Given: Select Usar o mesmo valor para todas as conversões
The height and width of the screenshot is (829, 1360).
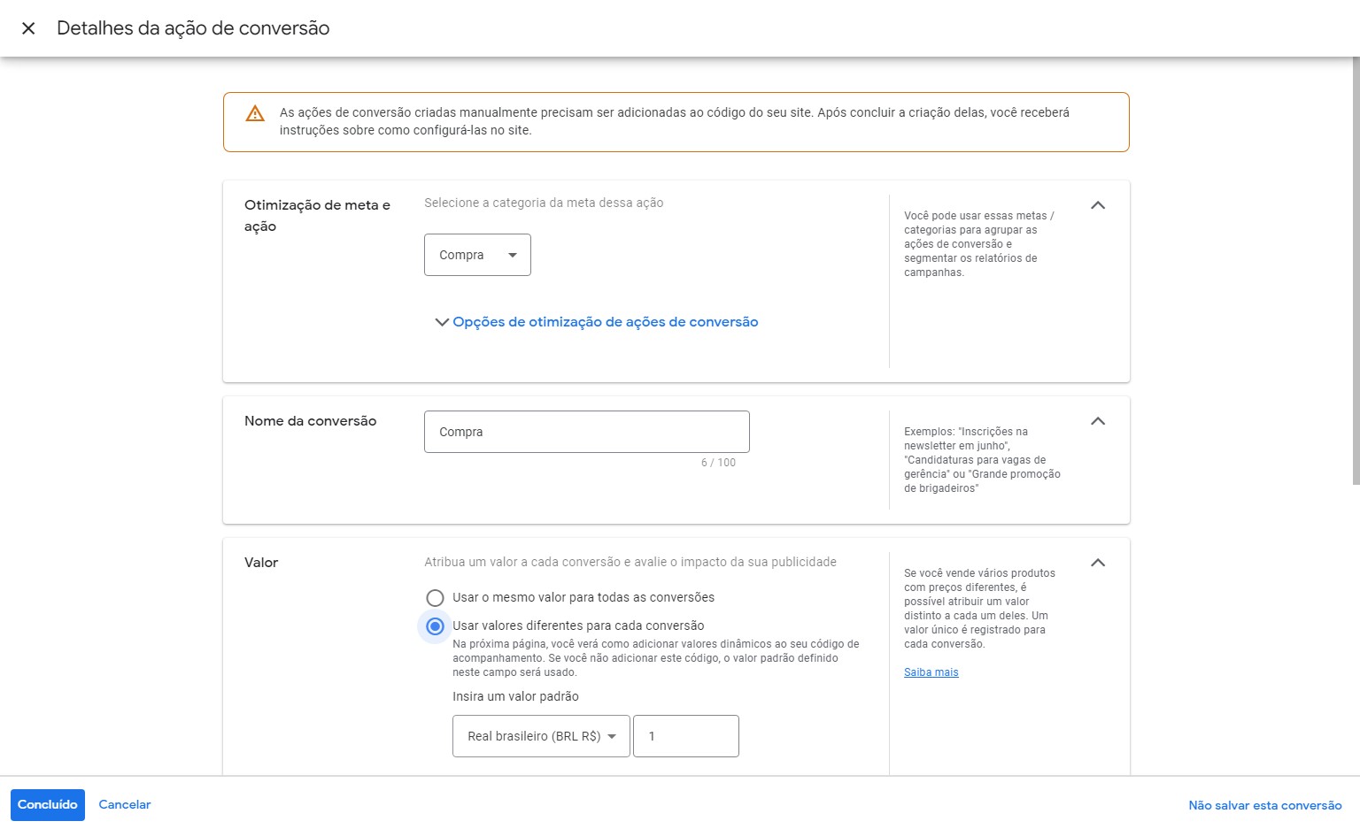Looking at the screenshot, I should tap(435, 598).
